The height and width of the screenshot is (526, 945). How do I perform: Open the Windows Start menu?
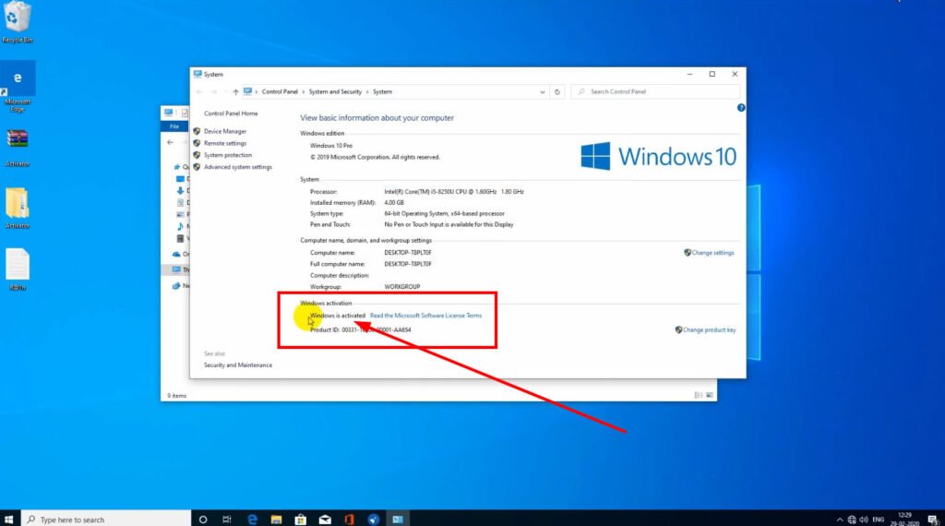(9, 520)
